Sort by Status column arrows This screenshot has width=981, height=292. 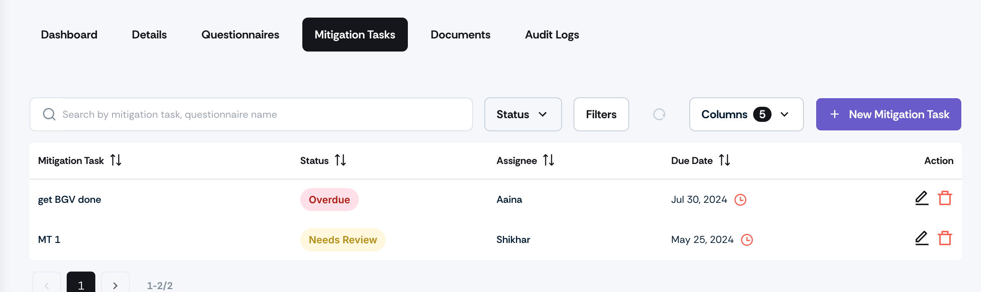point(340,160)
